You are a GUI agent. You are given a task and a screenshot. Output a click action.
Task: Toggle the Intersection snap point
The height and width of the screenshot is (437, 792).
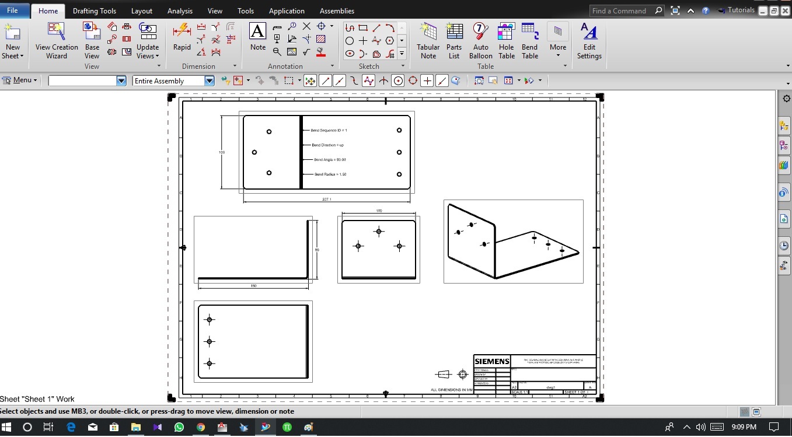(383, 81)
